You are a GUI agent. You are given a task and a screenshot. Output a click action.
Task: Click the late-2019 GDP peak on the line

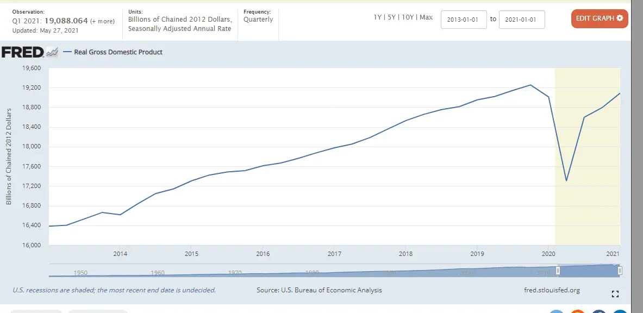point(530,85)
